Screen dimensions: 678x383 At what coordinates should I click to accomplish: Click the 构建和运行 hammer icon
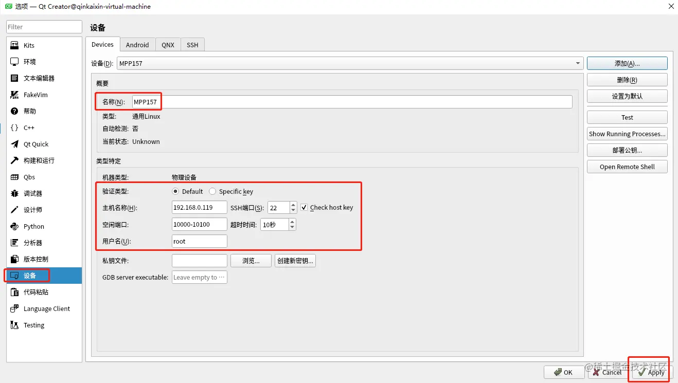[14, 160]
